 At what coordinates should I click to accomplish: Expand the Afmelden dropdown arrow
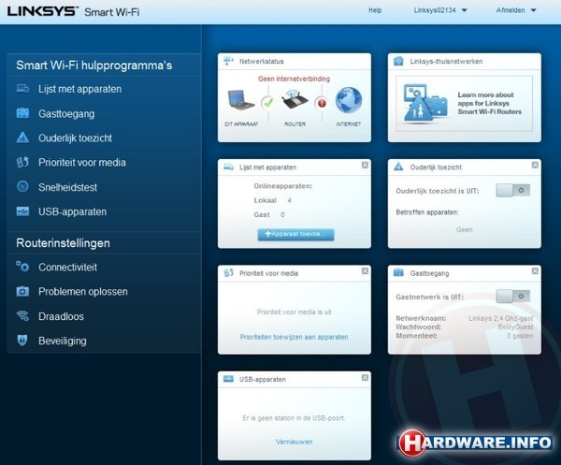click(x=533, y=10)
